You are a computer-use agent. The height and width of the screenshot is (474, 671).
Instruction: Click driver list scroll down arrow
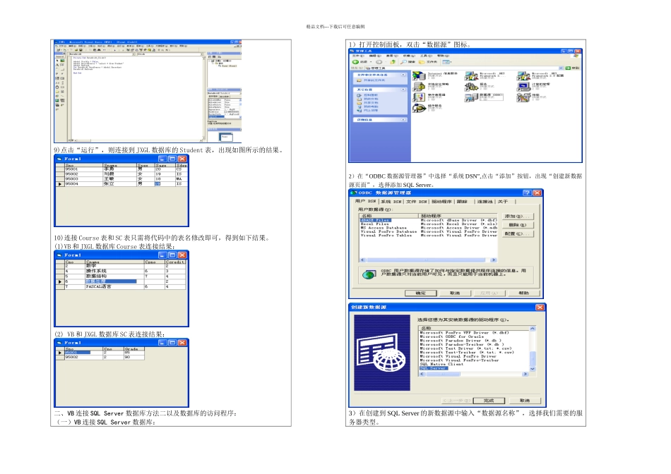pos(533,369)
